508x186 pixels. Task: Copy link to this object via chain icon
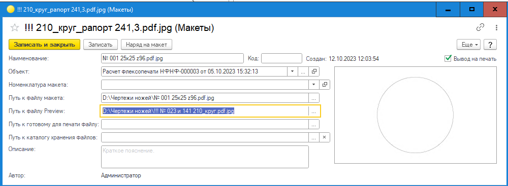[x=480, y=28]
